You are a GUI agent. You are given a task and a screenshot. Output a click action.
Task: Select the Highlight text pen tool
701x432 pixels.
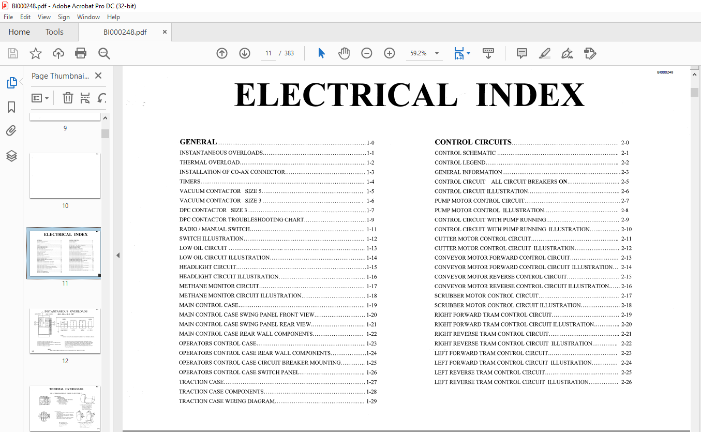point(544,53)
